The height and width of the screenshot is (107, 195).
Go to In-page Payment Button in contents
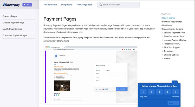pos(175,40)
